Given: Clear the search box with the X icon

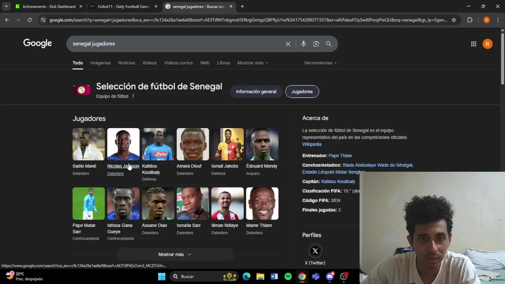Looking at the screenshot, I should coord(288,44).
